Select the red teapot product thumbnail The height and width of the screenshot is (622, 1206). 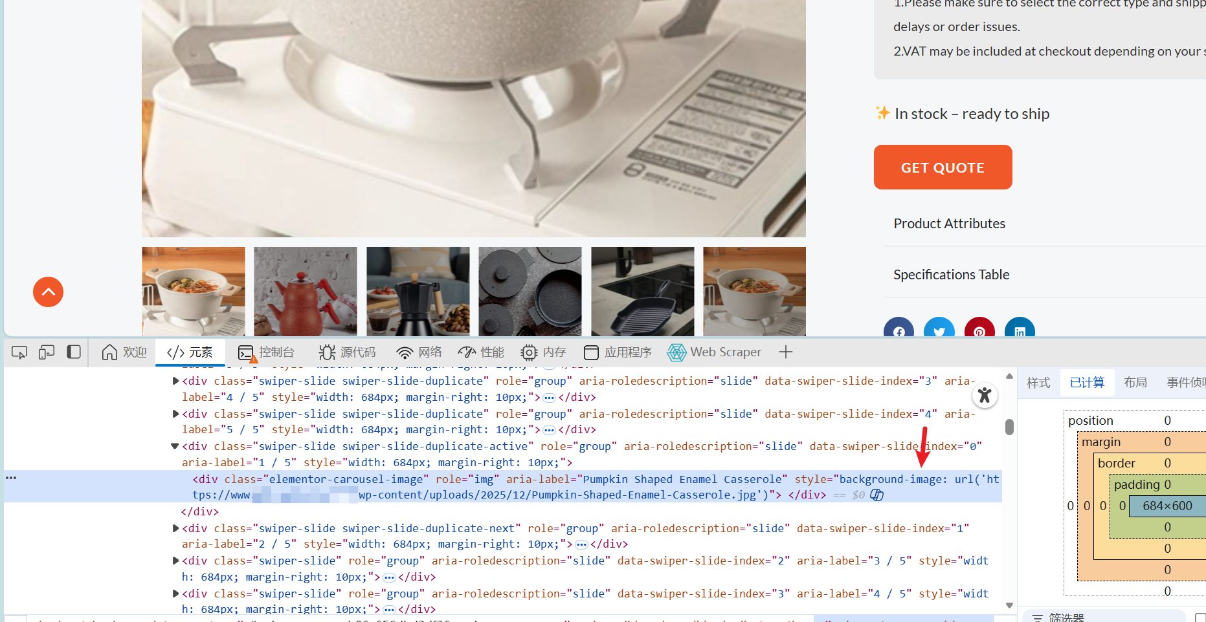pyautogui.click(x=305, y=292)
